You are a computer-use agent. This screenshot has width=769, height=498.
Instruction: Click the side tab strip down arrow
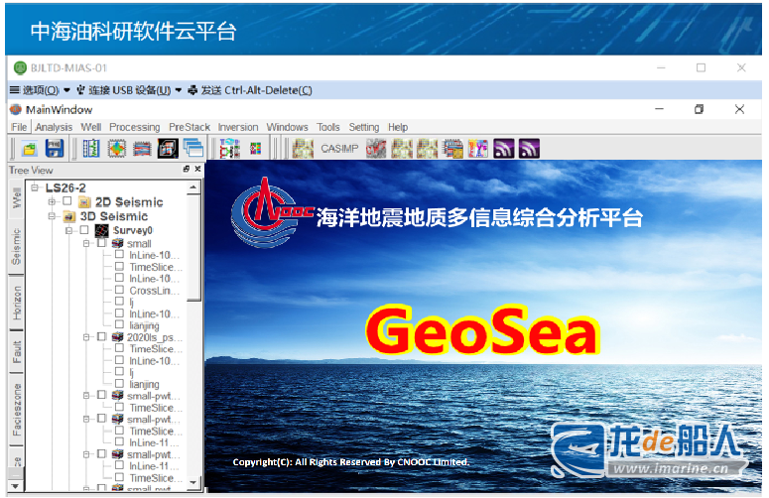coord(15,486)
